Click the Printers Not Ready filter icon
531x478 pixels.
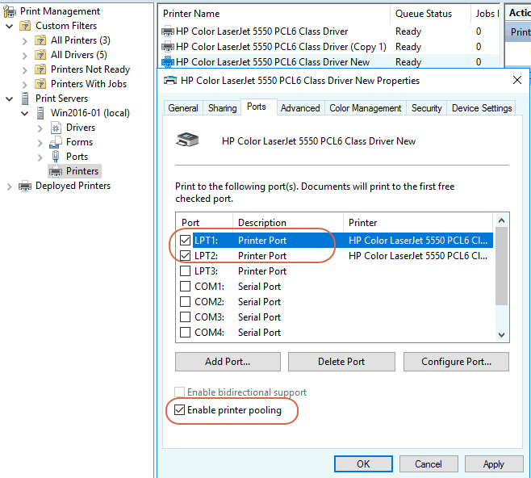click(x=40, y=69)
